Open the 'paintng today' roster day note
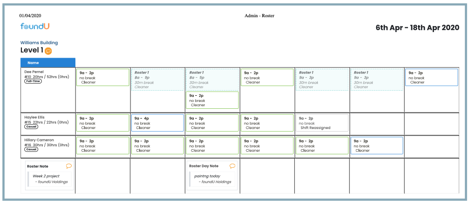Image resolution: width=469 pixels, height=205 pixels. tap(212, 179)
